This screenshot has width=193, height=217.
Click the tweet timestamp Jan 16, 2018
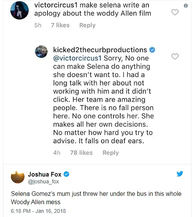[38, 211]
